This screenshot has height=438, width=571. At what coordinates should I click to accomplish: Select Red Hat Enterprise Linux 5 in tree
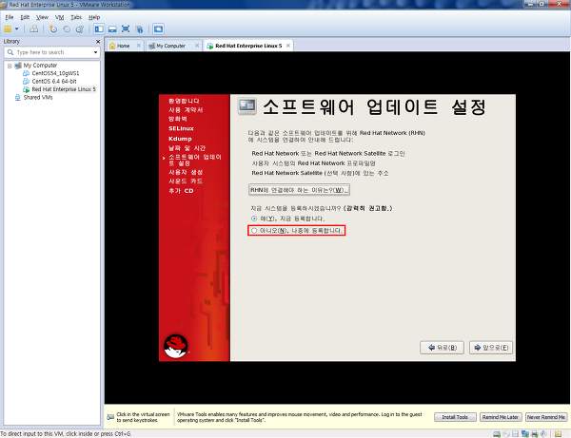64,89
